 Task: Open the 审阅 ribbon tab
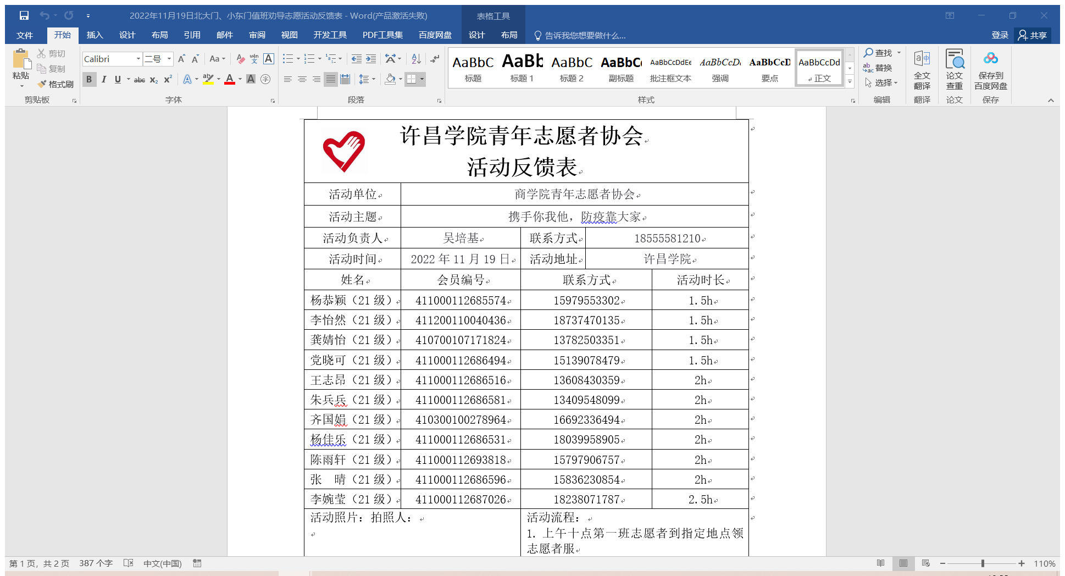tap(257, 35)
